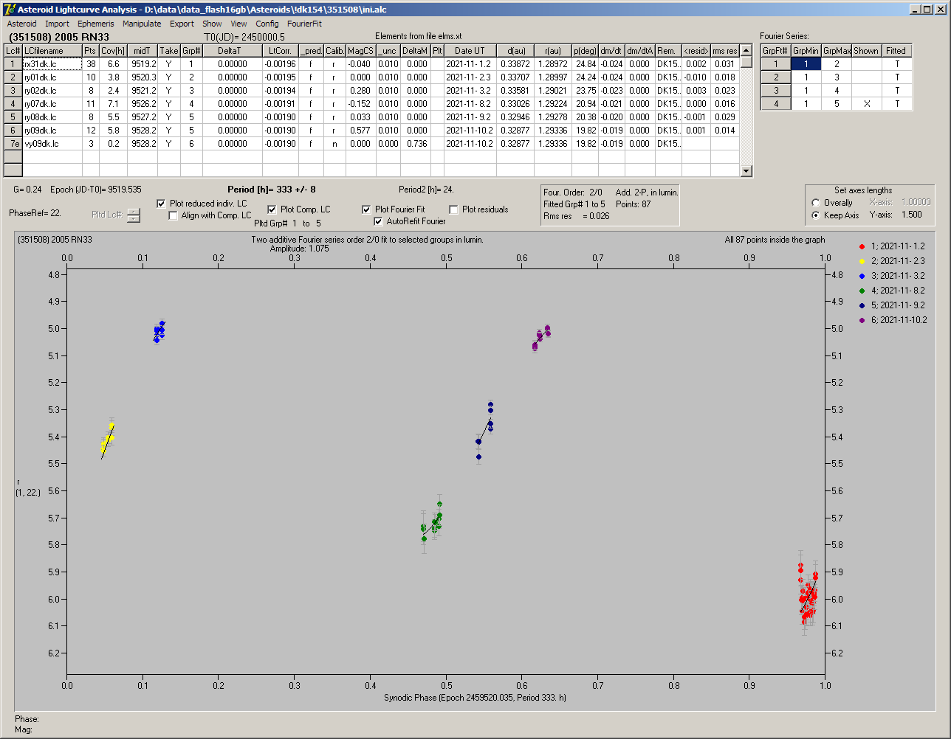The width and height of the screenshot is (951, 739).
Task: Click Fourier Series row header 2
Action: pyautogui.click(x=776, y=77)
